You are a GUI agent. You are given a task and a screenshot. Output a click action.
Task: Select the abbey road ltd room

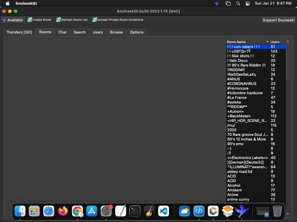(x=256, y=172)
